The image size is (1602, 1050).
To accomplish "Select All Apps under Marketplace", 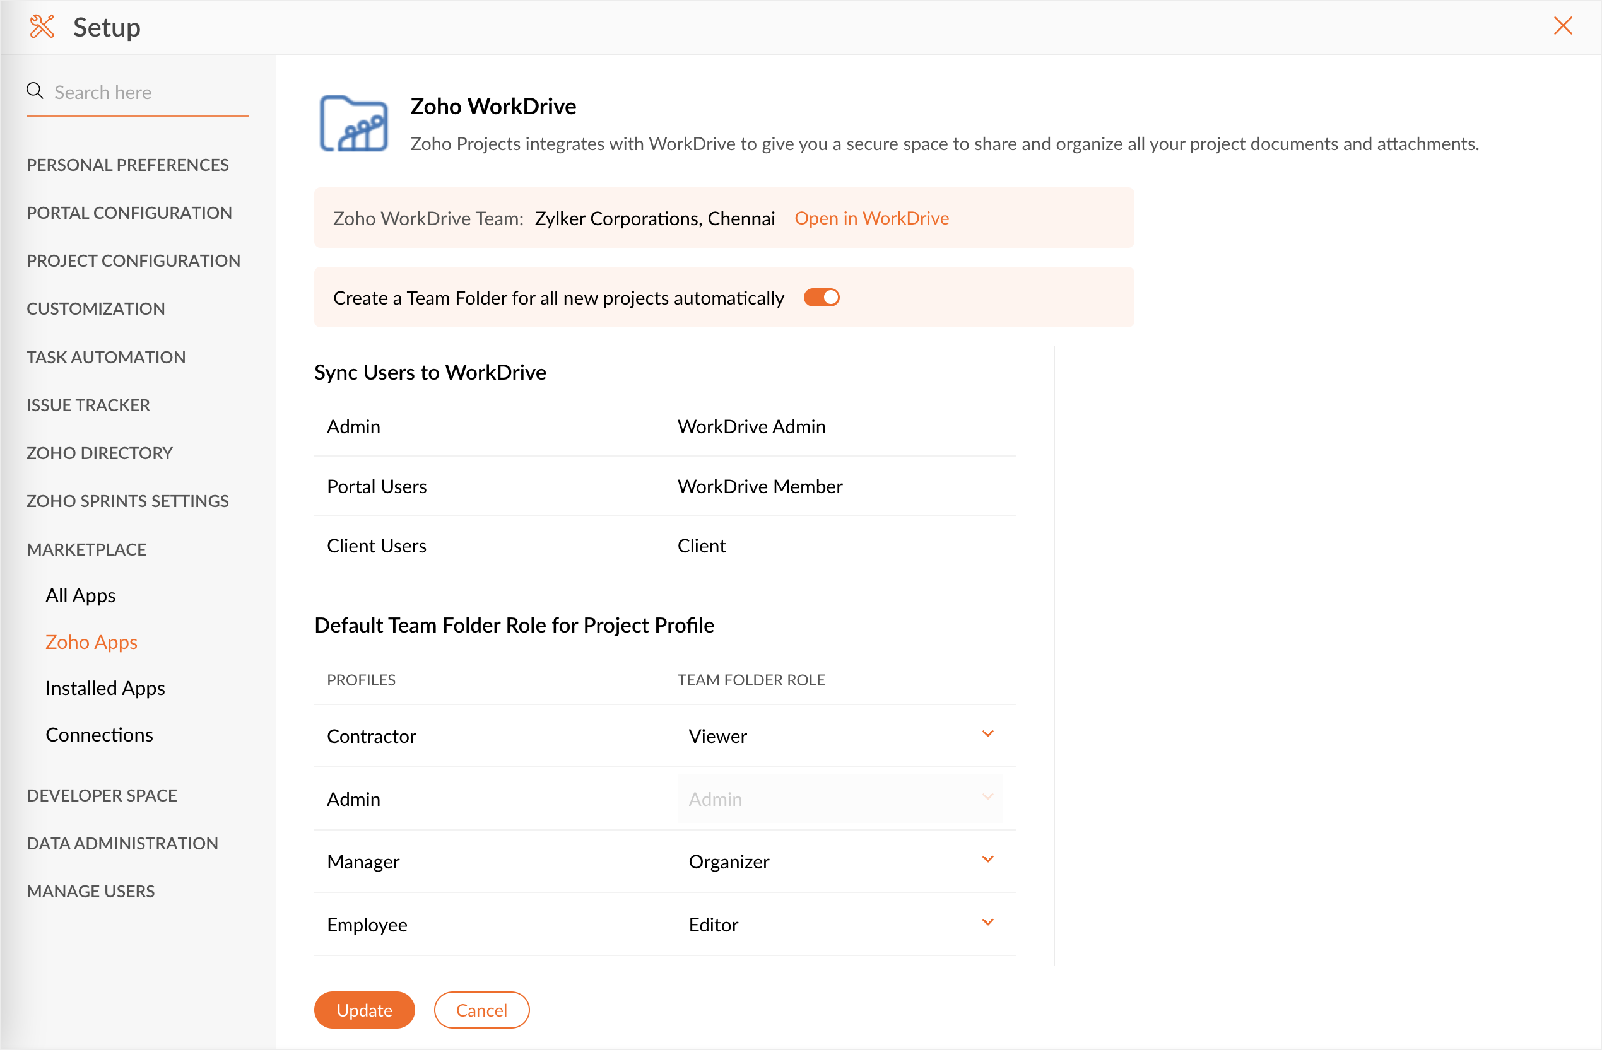I will coord(80,595).
